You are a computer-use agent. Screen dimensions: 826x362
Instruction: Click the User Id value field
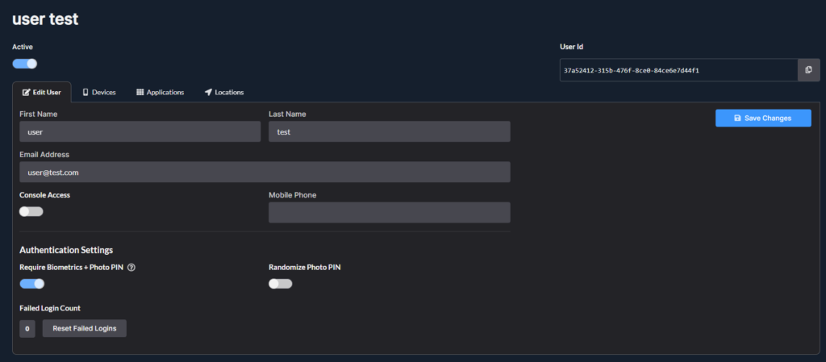(678, 70)
